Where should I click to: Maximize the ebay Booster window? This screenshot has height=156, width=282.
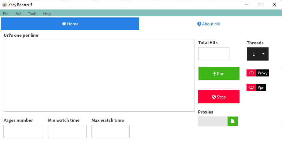pos(261,5)
